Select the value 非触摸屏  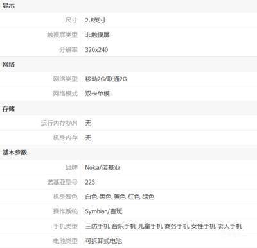click(x=97, y=35)
